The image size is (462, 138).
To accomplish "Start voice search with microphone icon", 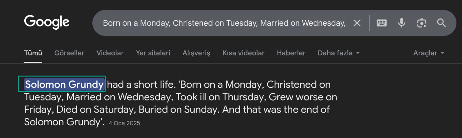I will (x=402, y=23).
